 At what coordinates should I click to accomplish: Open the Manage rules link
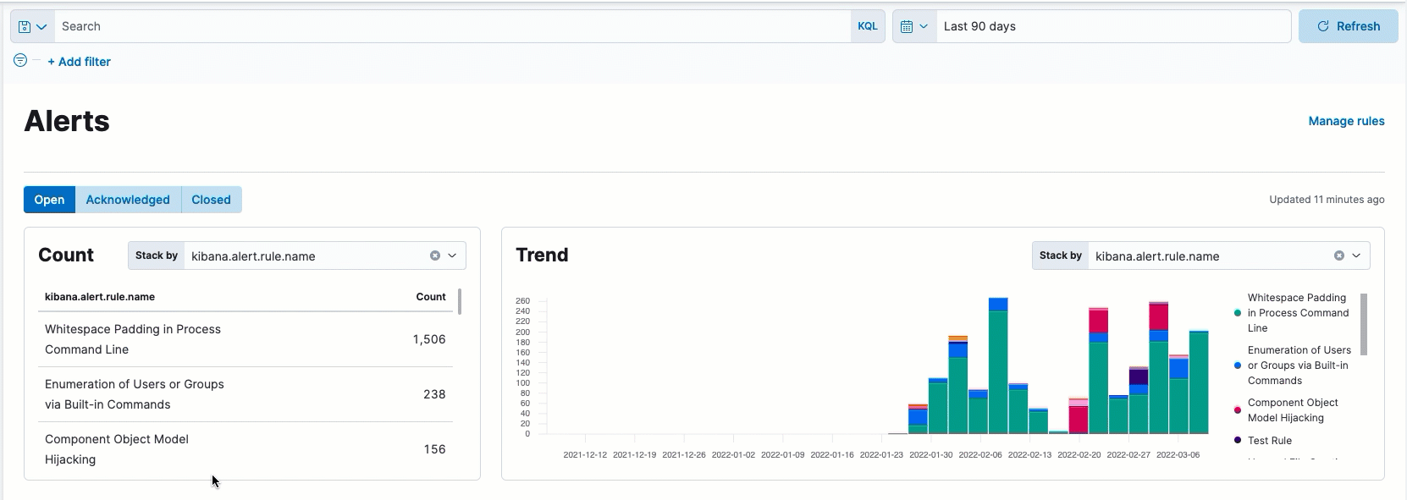coord(1346,121)
